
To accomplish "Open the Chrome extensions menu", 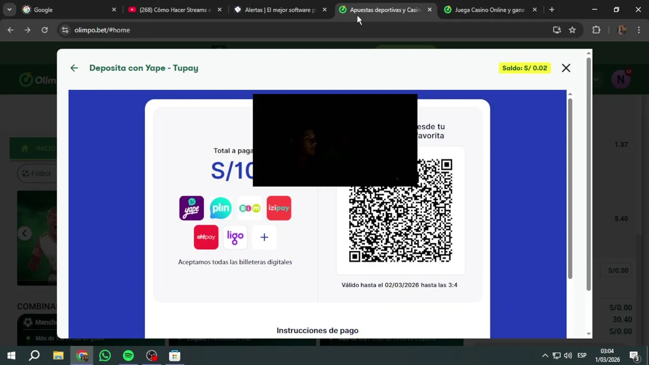I will coord(596,30).
